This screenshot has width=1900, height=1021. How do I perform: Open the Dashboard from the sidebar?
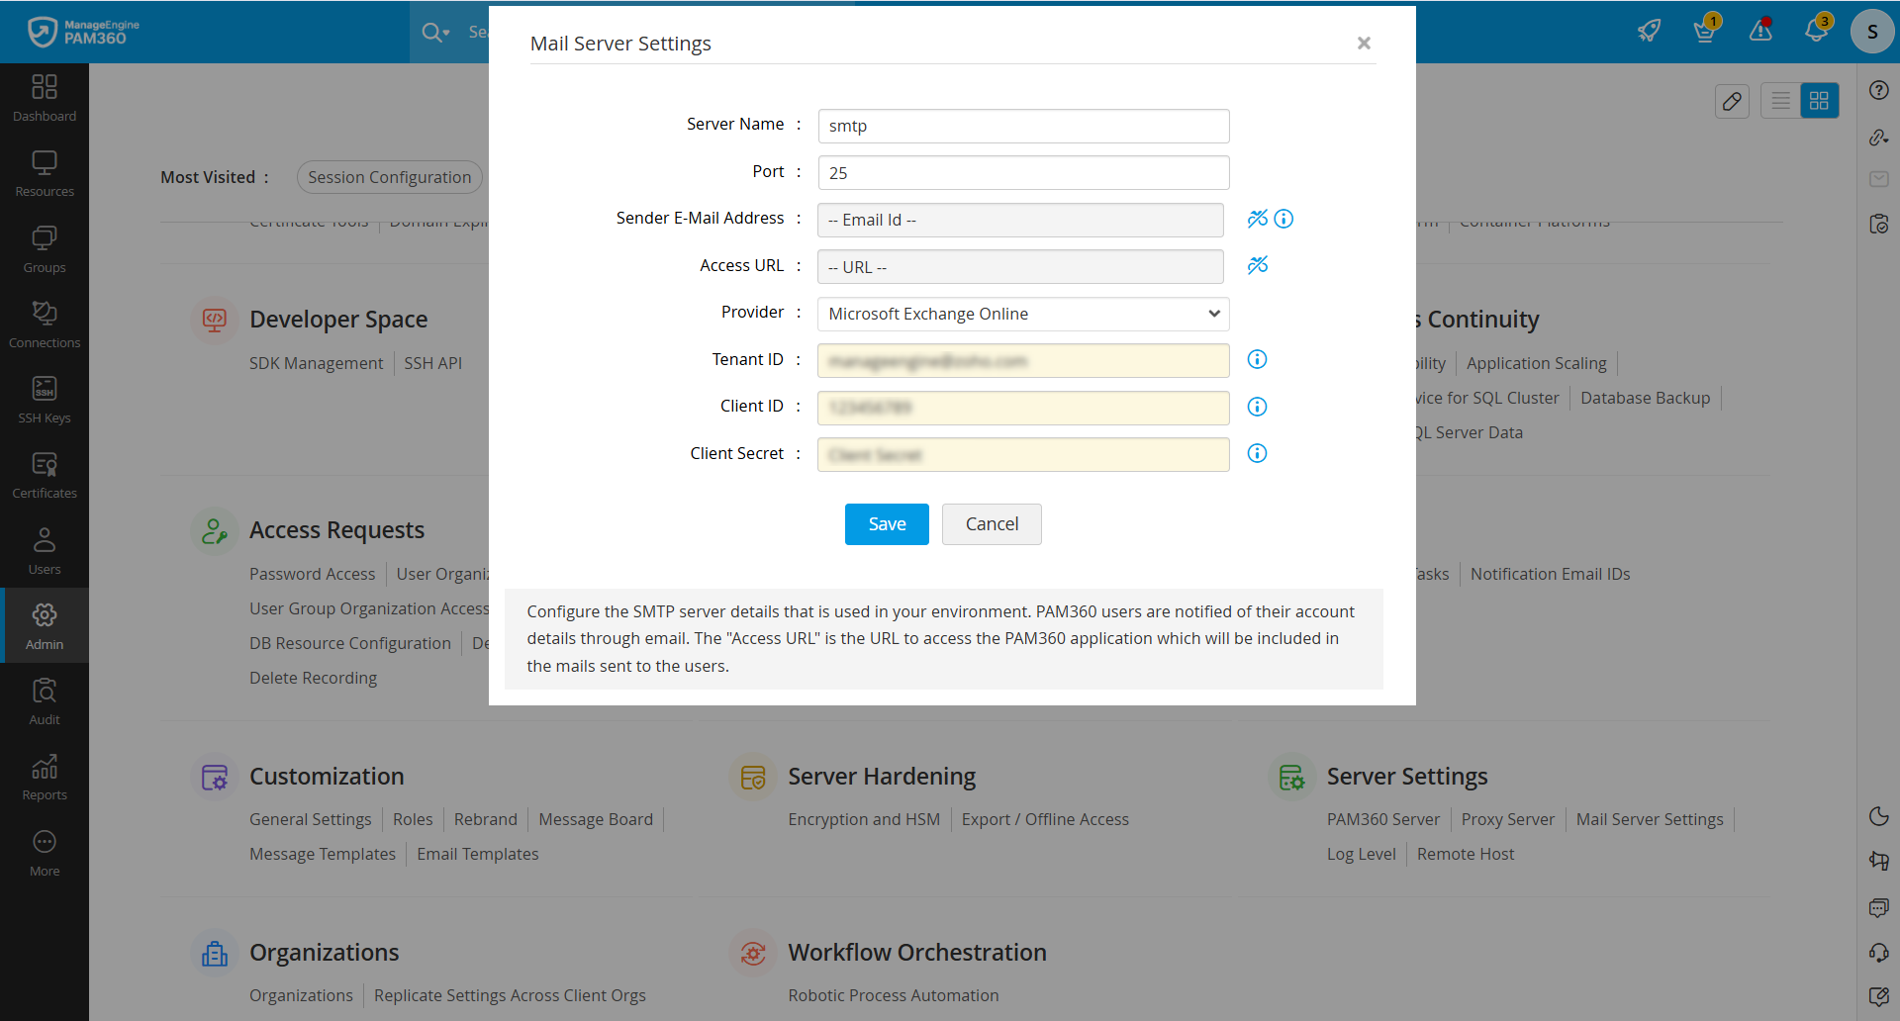pos(45,96)
